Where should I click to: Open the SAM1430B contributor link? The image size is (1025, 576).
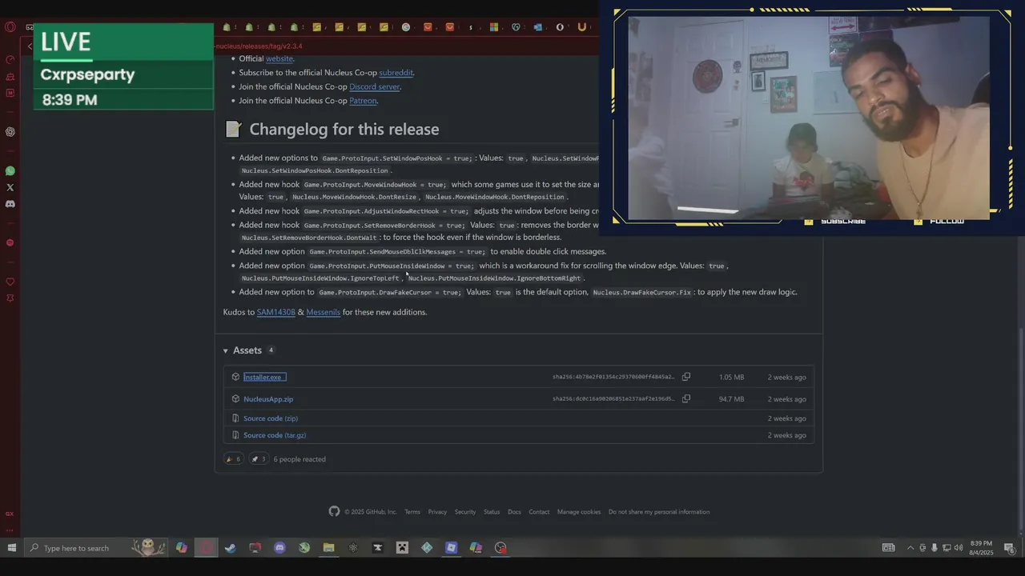275,312
